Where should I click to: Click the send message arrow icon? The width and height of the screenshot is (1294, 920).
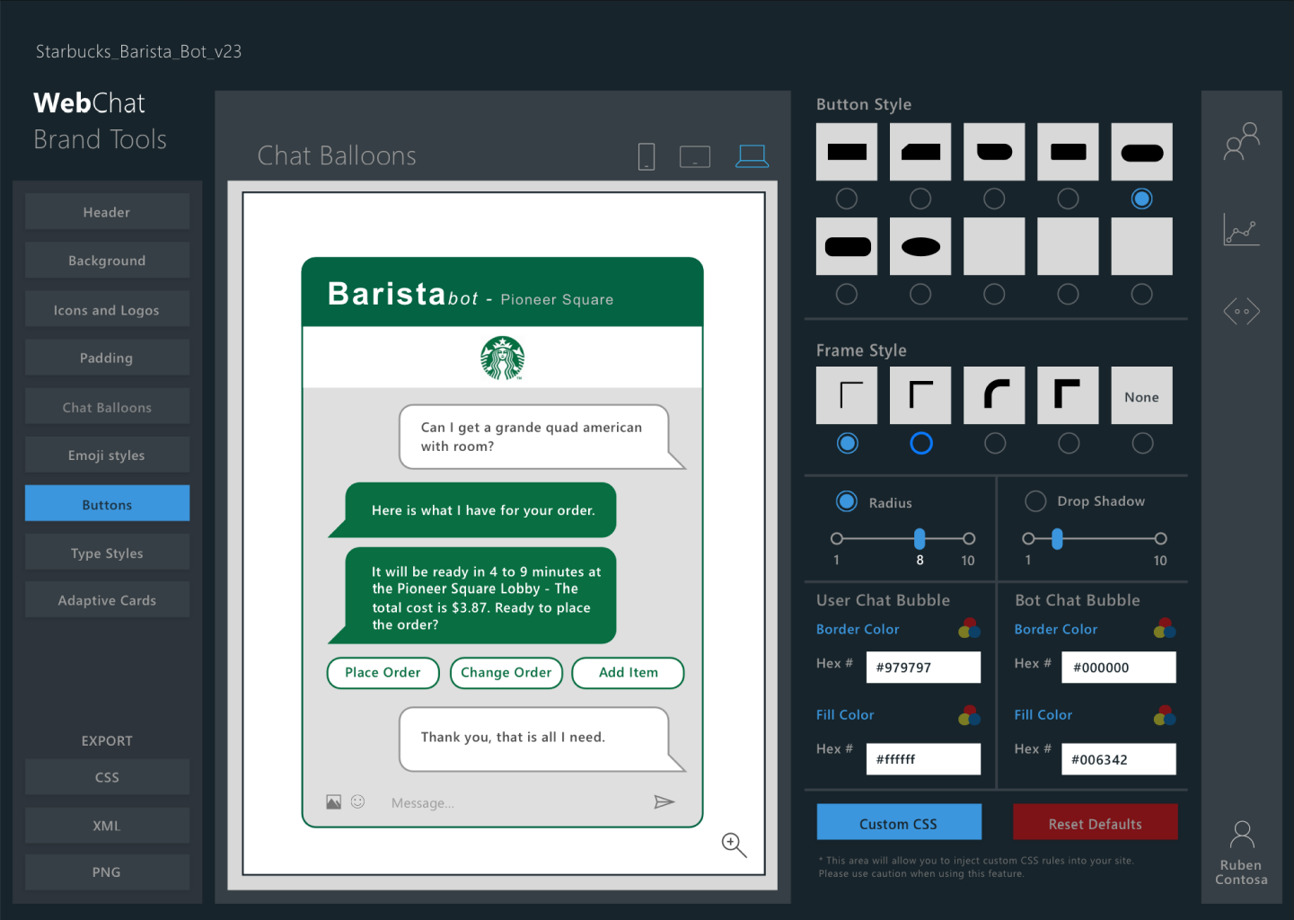coord(665,801)
